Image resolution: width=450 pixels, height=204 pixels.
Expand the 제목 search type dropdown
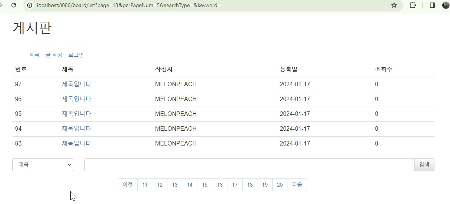(x=43, y=165)
